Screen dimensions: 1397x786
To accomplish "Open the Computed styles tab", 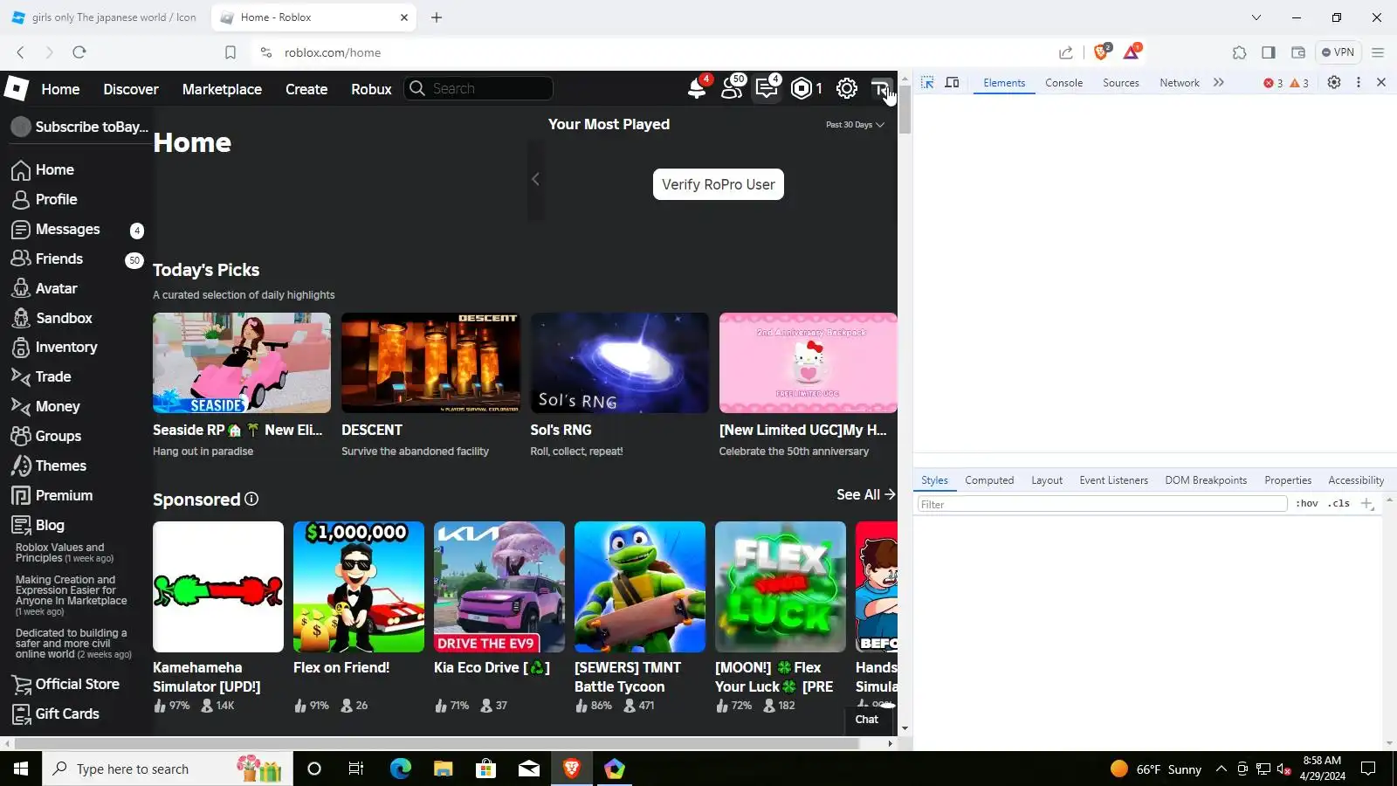I will [989, 480].
